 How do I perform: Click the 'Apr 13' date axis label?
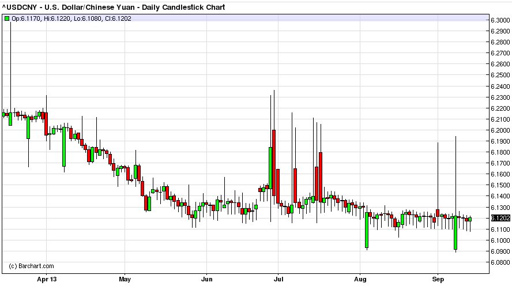47,279
